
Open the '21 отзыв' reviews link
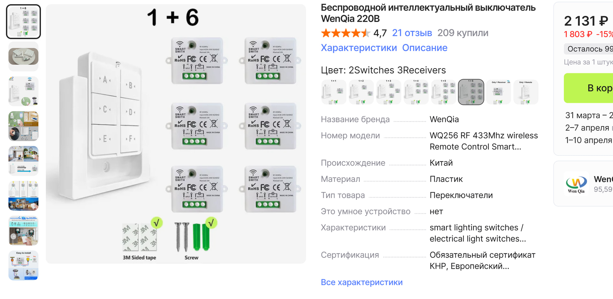(412, 33)
